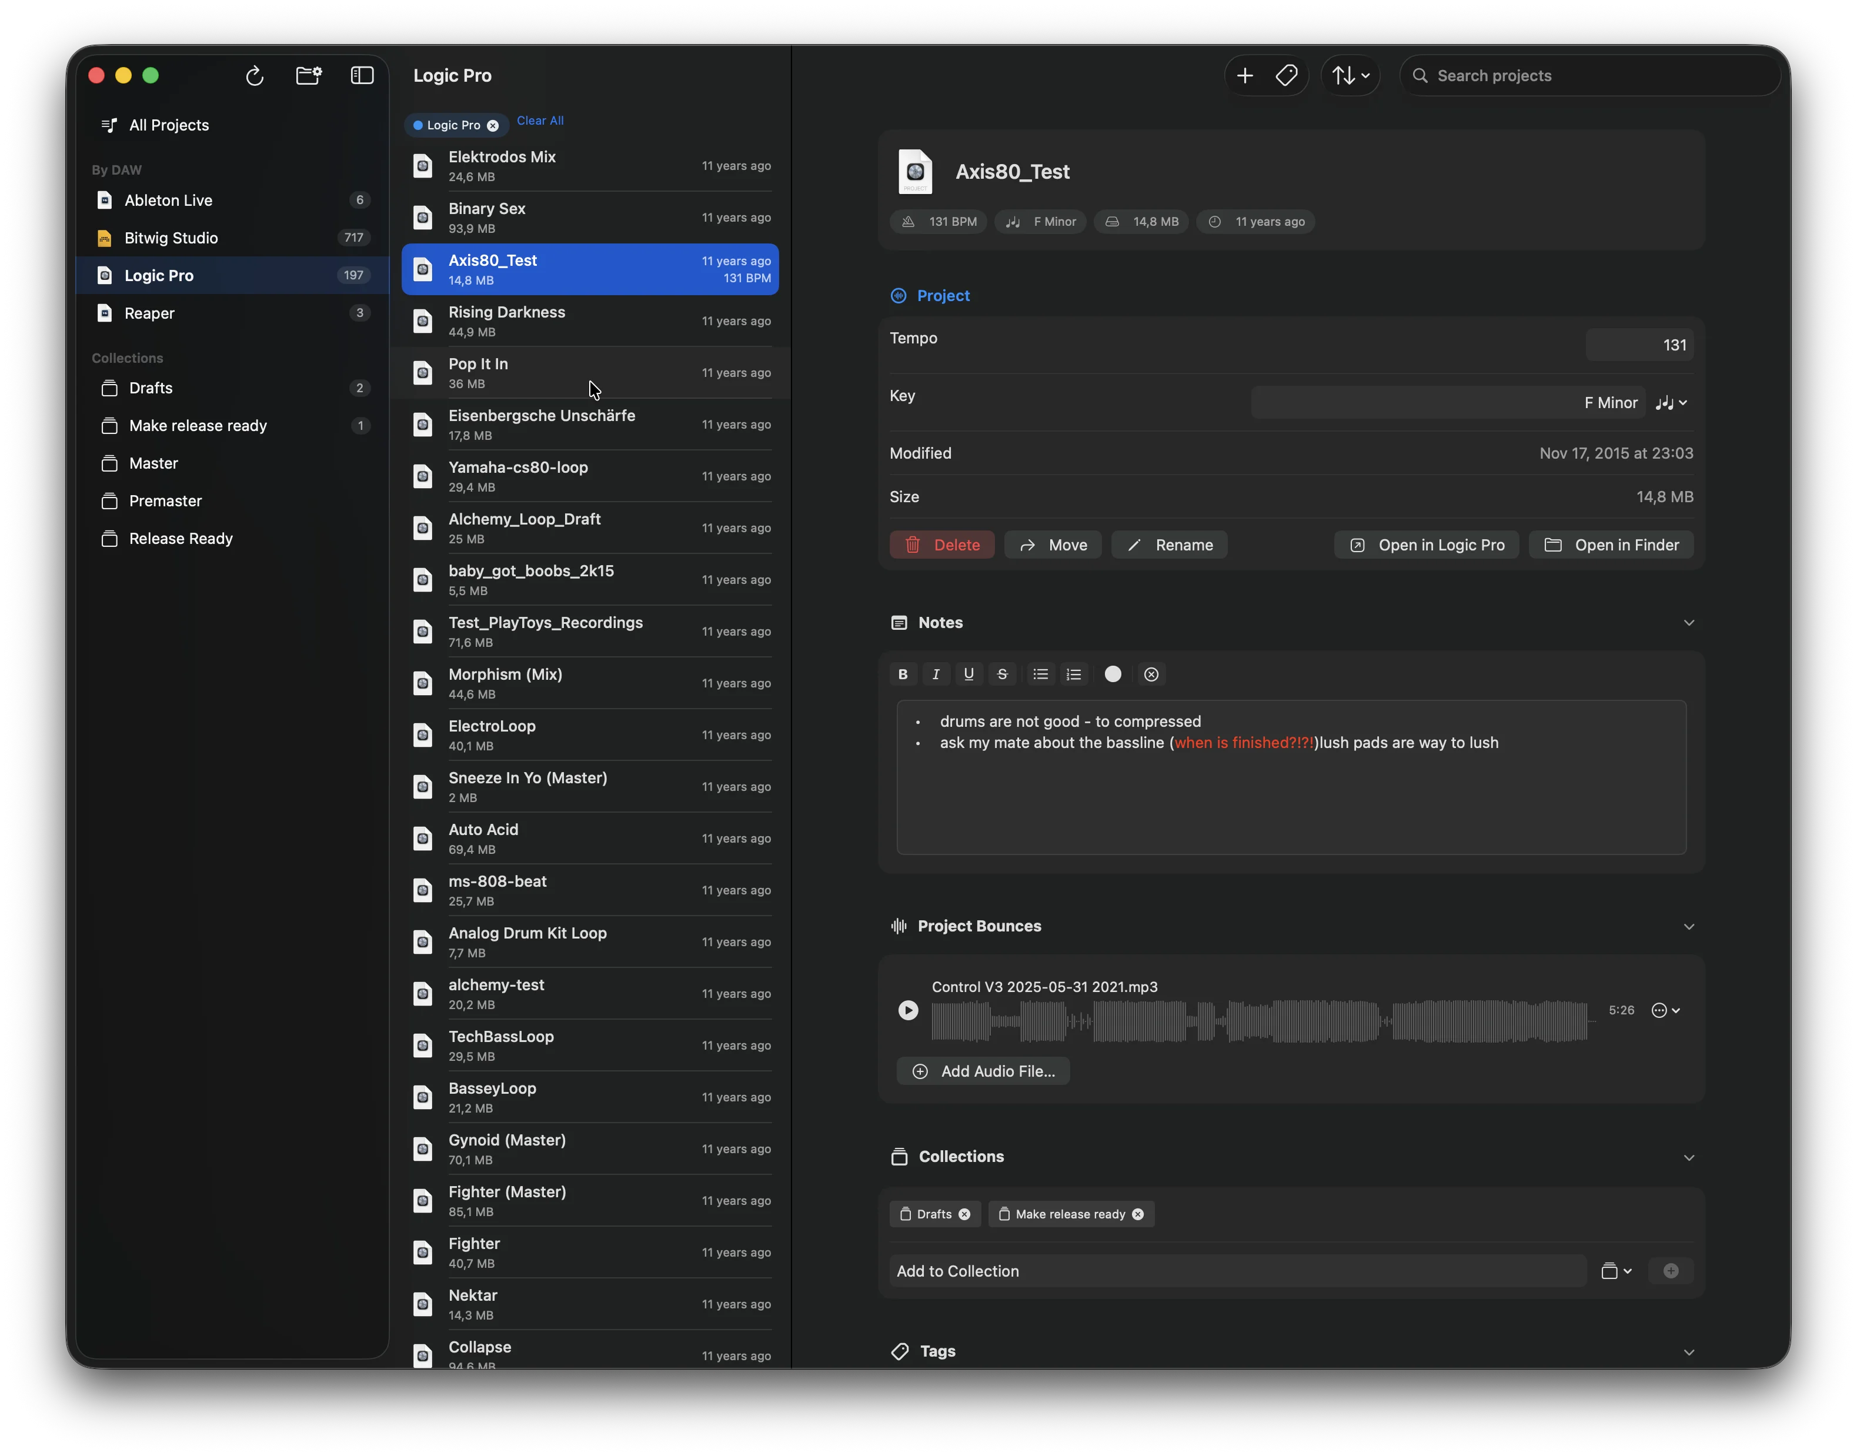Select Bitwig Studio in sidebar
1857x1456 pixels.
pyautogui.click(x=232, y=238)
